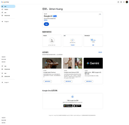Click the menu icon left of the avatar

coord(124,2)
